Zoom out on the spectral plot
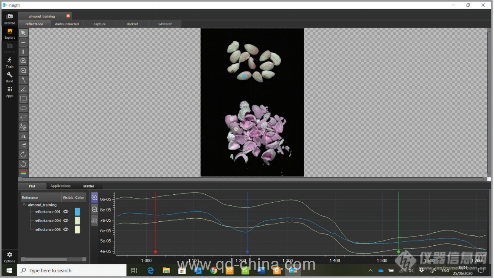The image size is (494, 278). coord(94,209)
